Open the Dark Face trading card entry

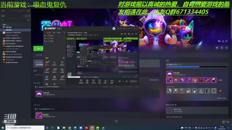click(197, 110)
